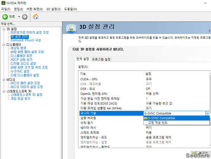Viewport: 211px width, 159px height.
Task: Collapse the 디스플레이 tree node
Action: tap(4, 44)
